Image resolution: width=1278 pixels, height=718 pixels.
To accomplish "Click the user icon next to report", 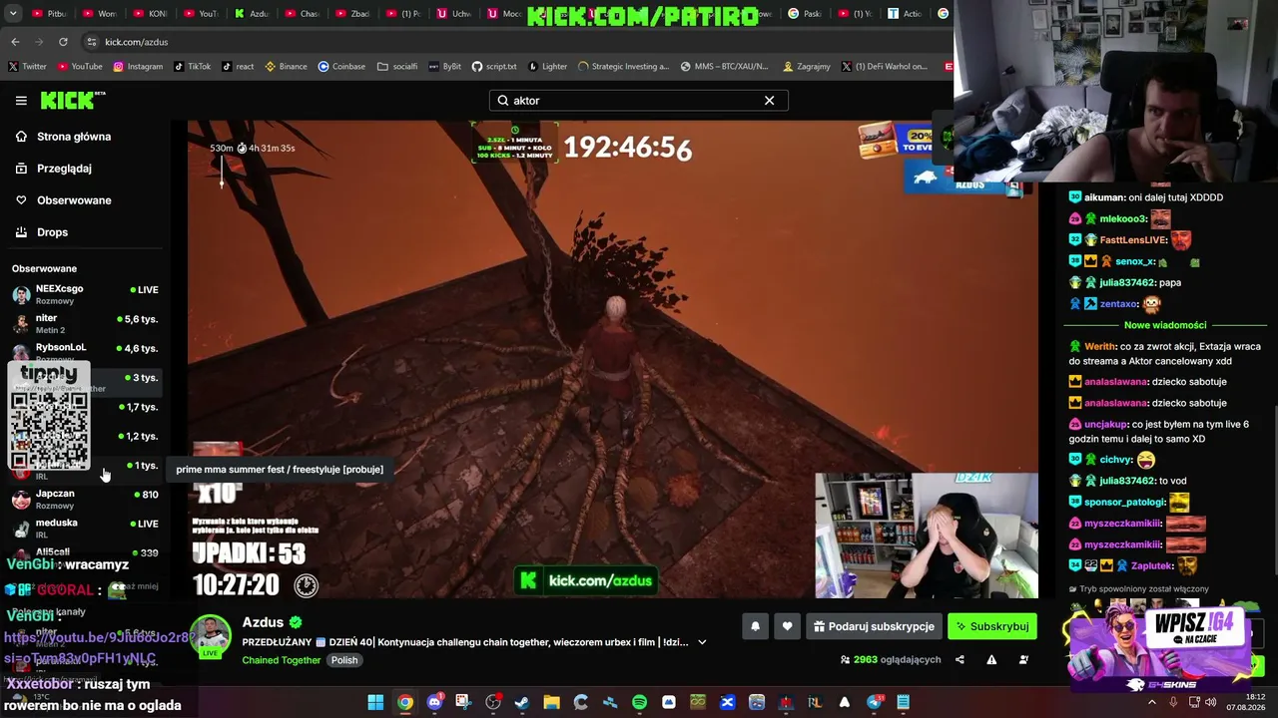I will (x=1023, y=659).
